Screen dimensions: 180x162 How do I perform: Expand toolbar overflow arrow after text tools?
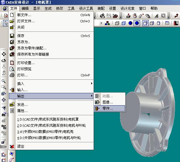click(169, 17)
